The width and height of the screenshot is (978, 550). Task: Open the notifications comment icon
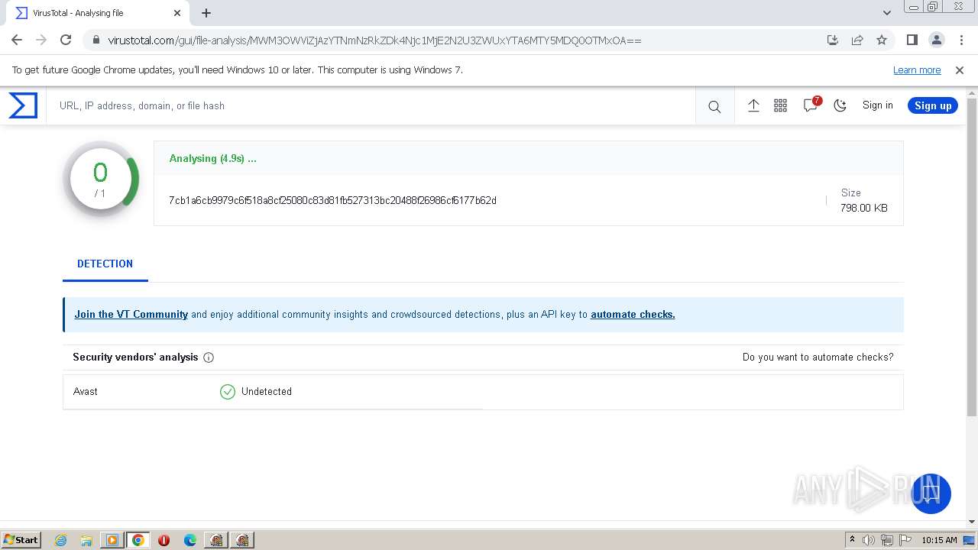tap(811, 105)
